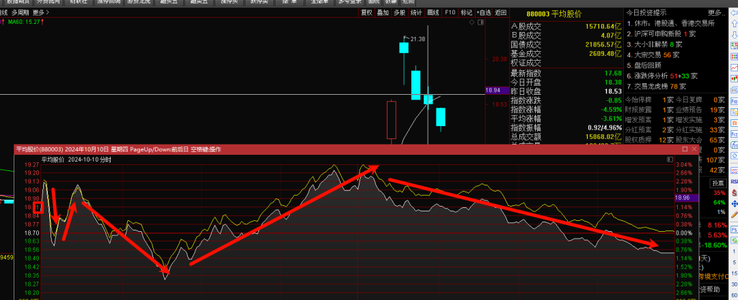
Task: Open 大宗交易 56家 tip
Action: [x=653, y=55]
